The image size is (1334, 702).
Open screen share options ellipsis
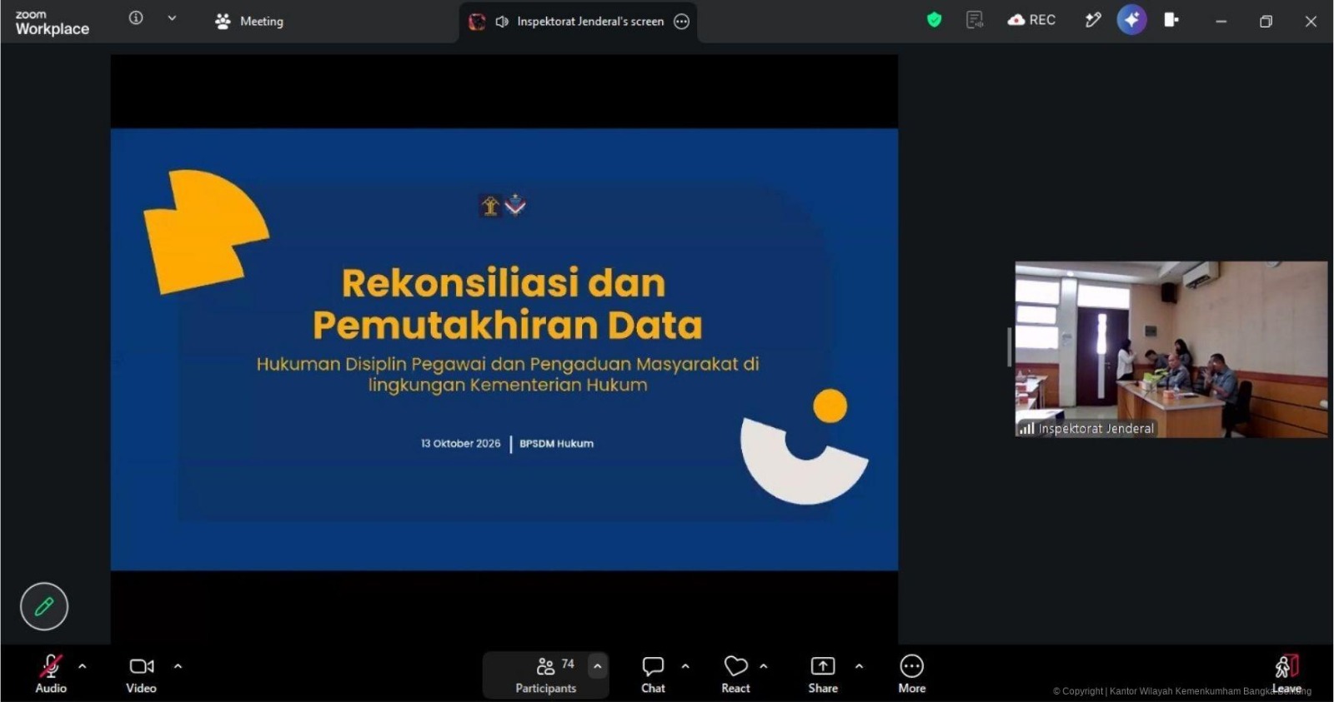pyautogui.click(x=682, y=22)
